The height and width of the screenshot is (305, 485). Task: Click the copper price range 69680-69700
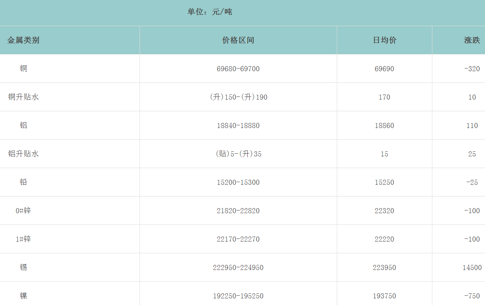(238, 69)
